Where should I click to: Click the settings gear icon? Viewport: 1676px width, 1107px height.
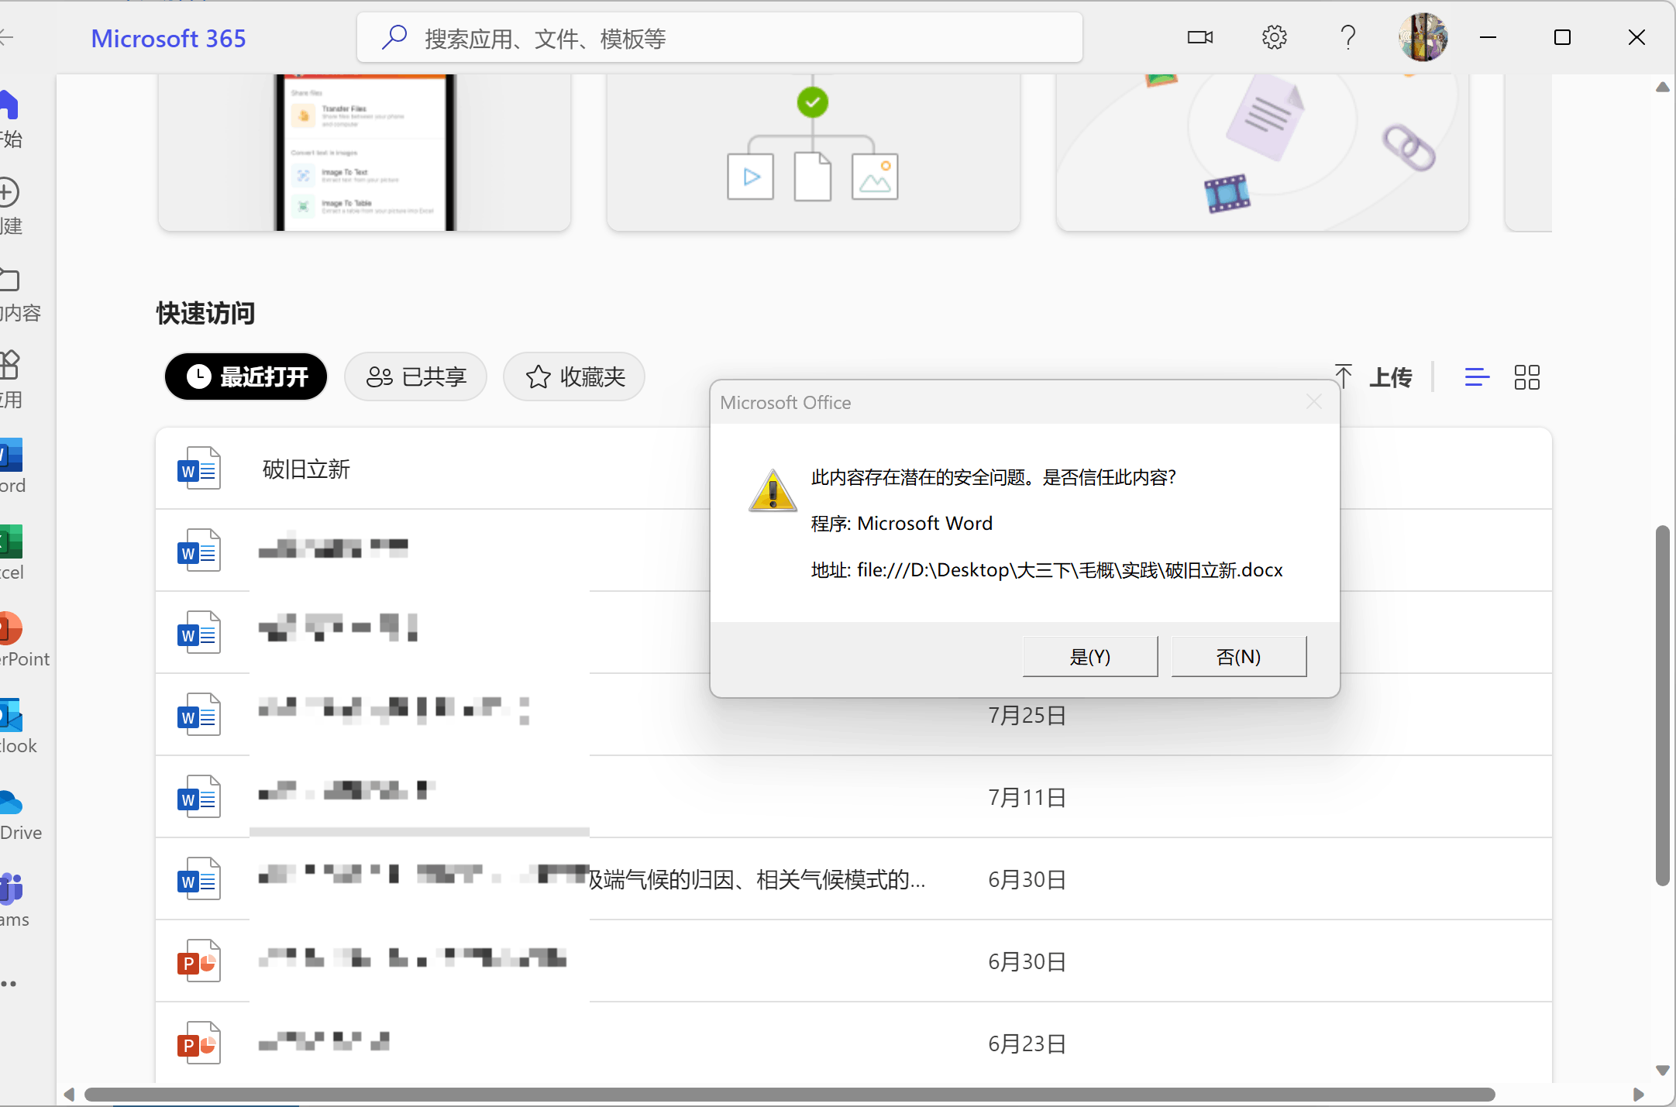[1274, 37]
